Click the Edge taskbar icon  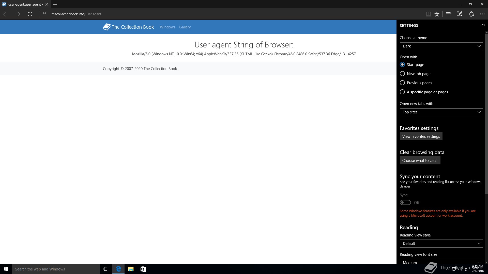pos(118,269)
